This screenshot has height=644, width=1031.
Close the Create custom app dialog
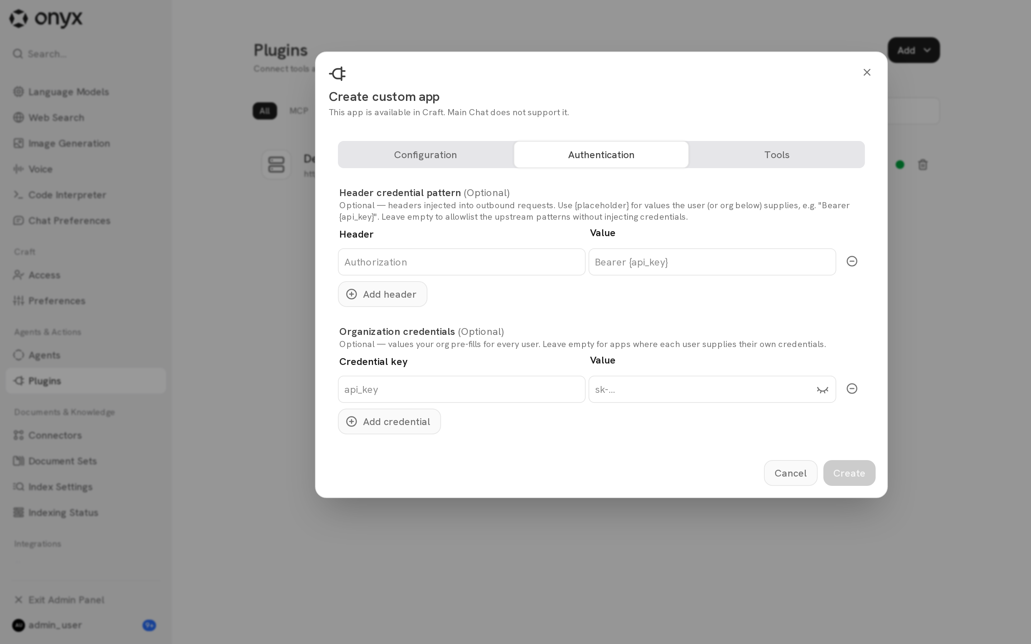coord(867,72)
